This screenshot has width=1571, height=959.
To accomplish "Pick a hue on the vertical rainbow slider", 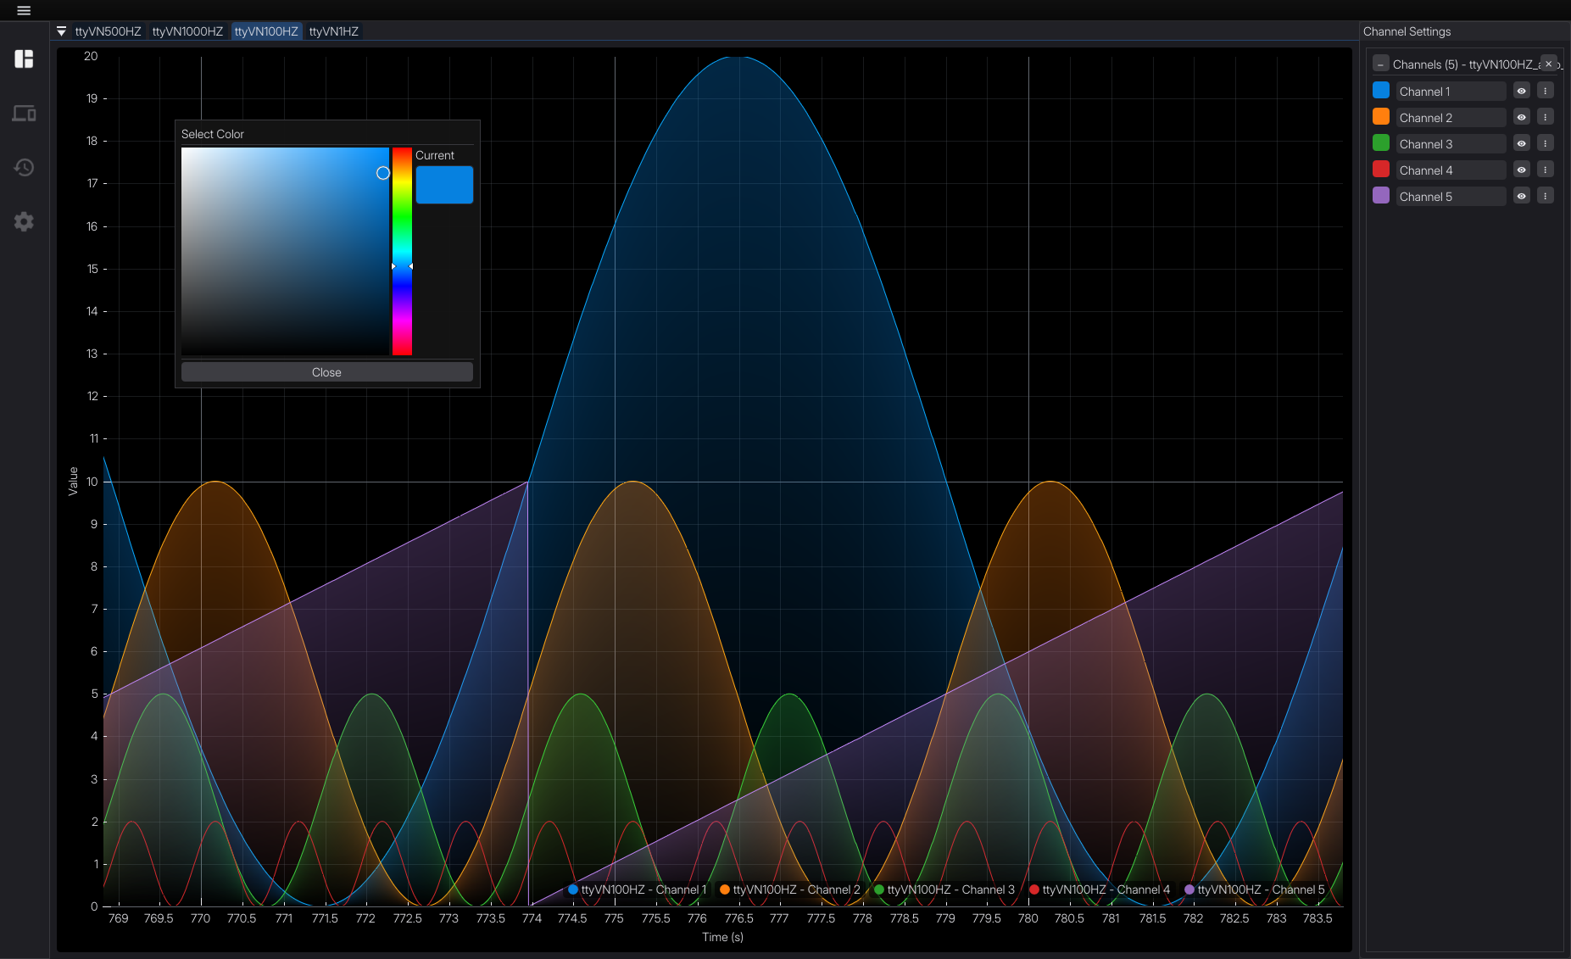I will [x=403, y=250].
